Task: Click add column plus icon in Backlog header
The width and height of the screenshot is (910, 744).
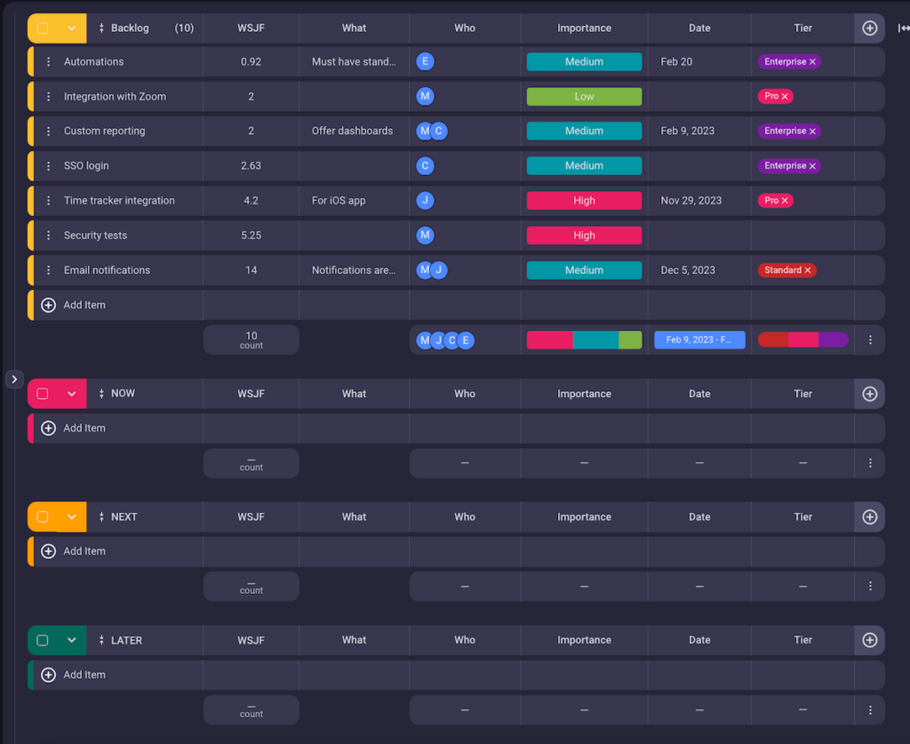Action: pyautogui.click(x=869, y=28)
